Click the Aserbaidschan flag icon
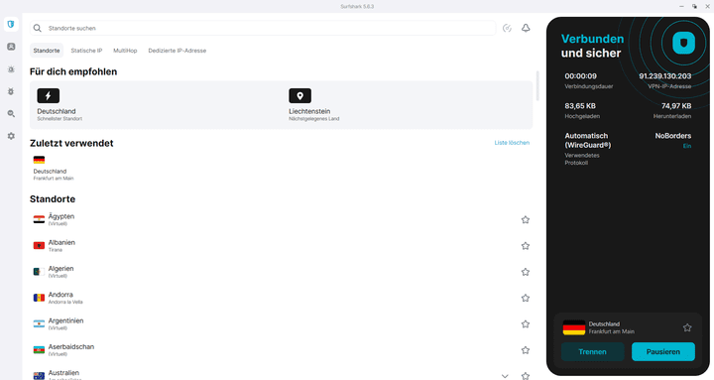 click(39, 350)
